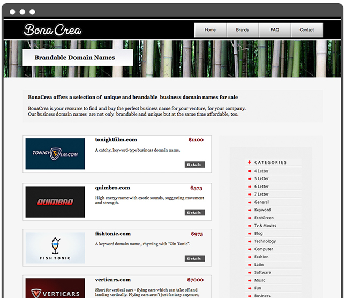Select the Fashion category
The width and height of the screenshot is (345, 298).
[261, 257]
